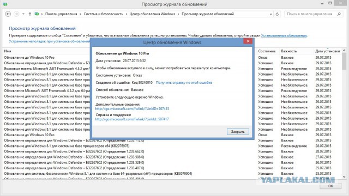Expand chevron after 'Центр обновления Windows' breadcrumb
Viewport: 349px width, 196px height.
point(178,14)
